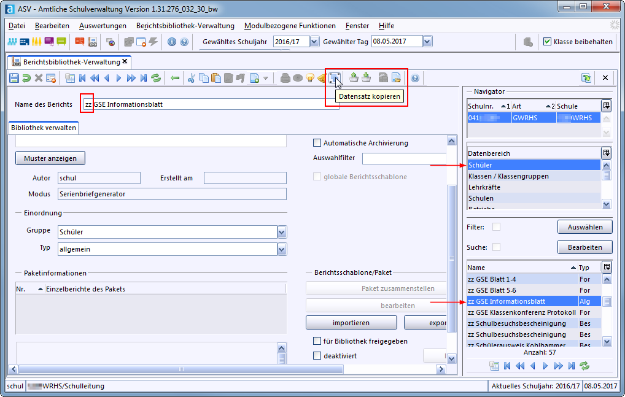Click the blue help question mark icon
Screen dimensions: 625x397
415,78
